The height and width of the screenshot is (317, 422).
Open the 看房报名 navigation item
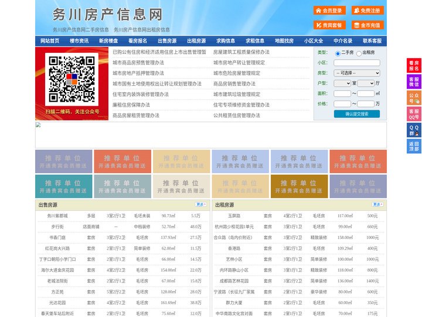point(138,41)
